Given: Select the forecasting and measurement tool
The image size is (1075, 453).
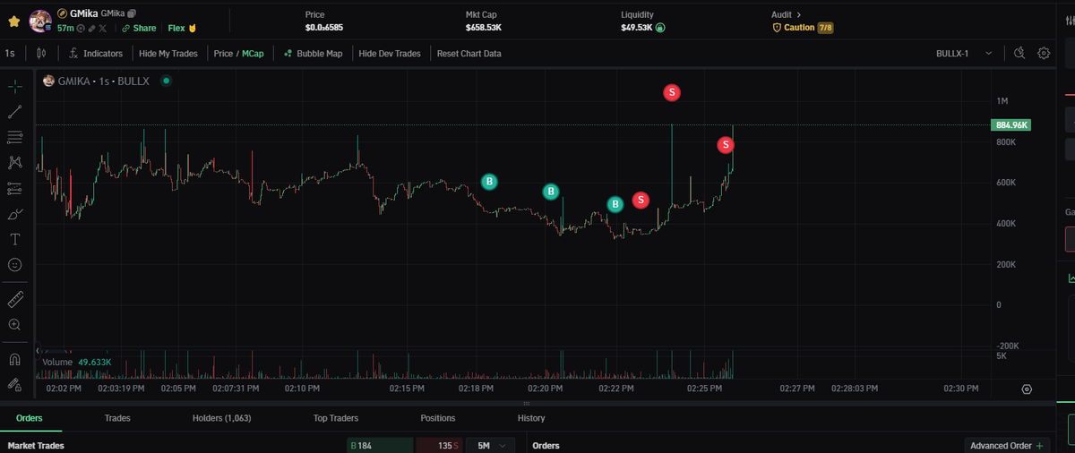Looking at the screenshot, I should (14, 189).
